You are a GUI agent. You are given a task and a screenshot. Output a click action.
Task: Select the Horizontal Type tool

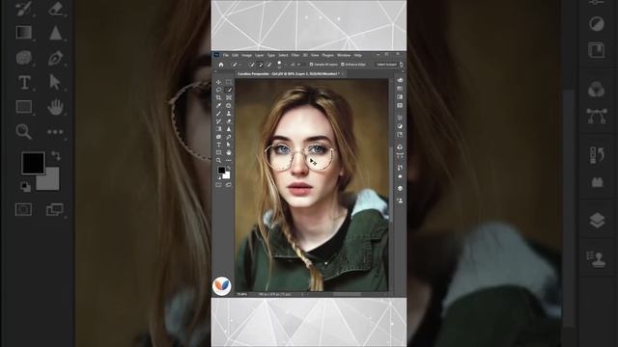pos(219,145)
